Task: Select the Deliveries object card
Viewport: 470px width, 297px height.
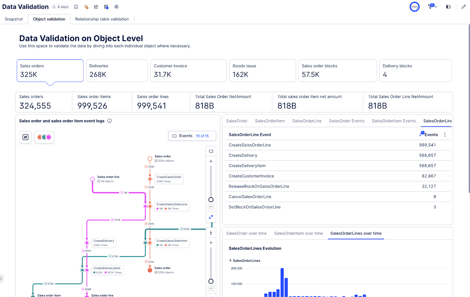Action: tap(118, 71)
